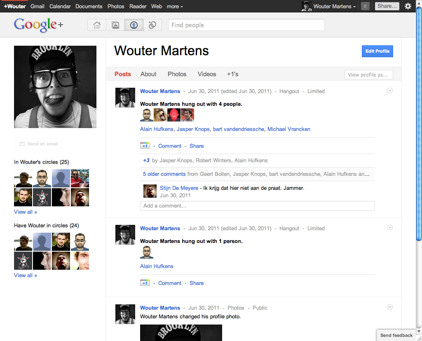Click View all under In Wouter's circles
Image resolution: width=422 pixels, height=341 pixels.
[x=26, y=212]
